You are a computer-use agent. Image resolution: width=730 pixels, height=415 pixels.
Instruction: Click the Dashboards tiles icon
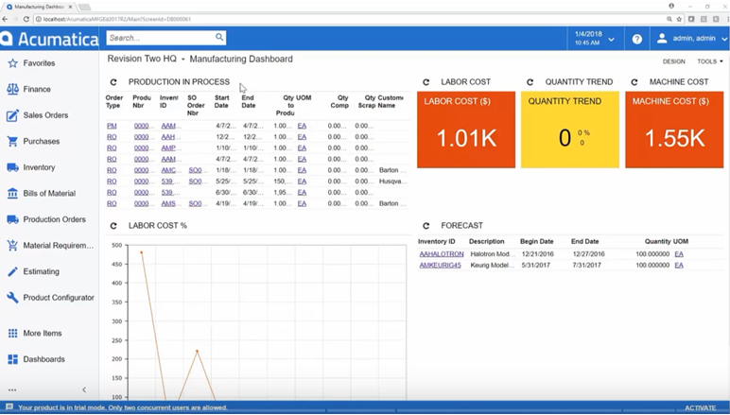[x=12, y=359]
